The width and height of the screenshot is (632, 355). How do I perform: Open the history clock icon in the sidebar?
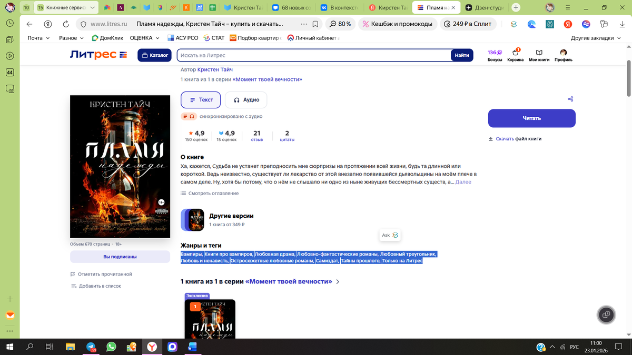(10, 24)
